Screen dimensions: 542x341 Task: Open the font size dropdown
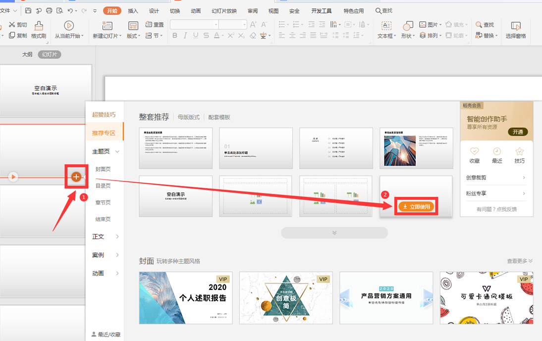[244, 25]
